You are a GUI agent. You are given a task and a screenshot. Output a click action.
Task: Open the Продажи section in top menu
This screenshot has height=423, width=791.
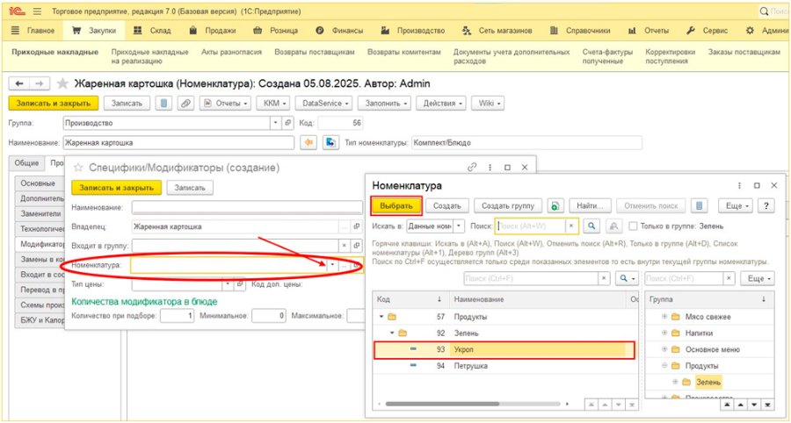click(x=213, y=31)
